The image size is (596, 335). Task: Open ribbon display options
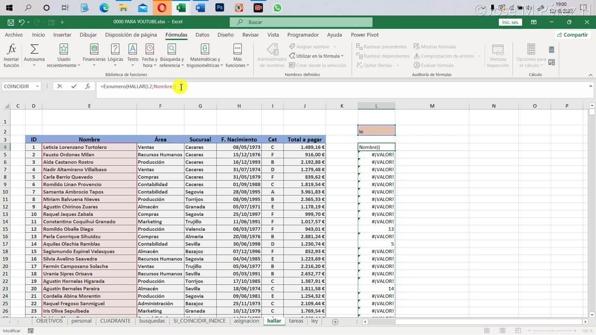(x=534, y=22)
